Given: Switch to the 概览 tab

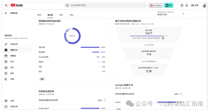Looking at the screenshot, I should [40, 15].
